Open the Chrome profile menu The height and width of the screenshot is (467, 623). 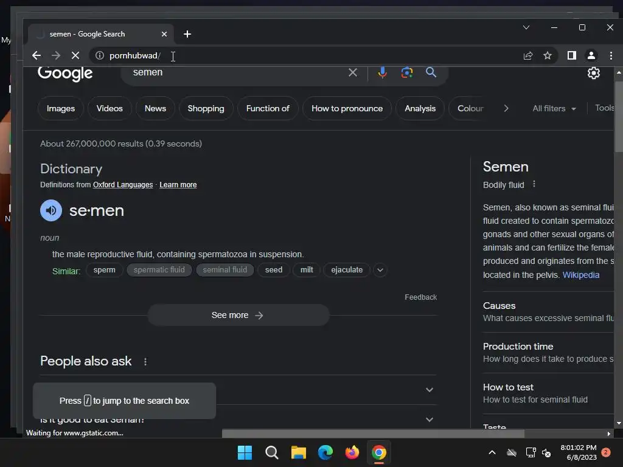pyautogui.click(x=591, y=55)
